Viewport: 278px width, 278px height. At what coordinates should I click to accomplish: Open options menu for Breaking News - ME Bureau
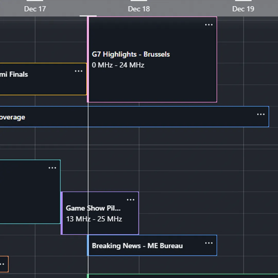(x=209, y=243)
